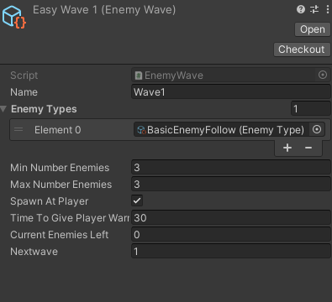Collapse the Enemy Types foldout

(x=3, y=109)
